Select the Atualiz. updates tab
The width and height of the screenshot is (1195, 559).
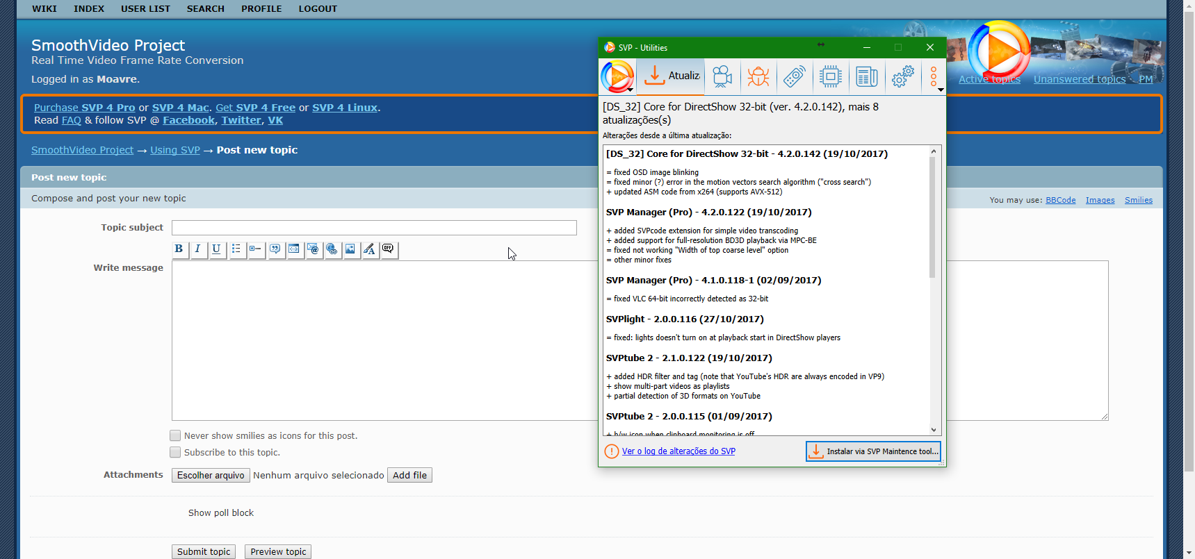(671, 76)
